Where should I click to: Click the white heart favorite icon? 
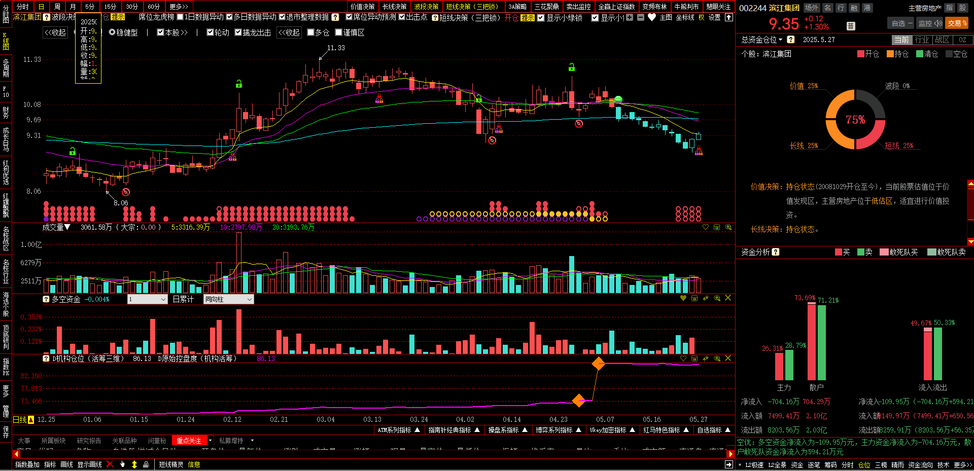[652, 17]
